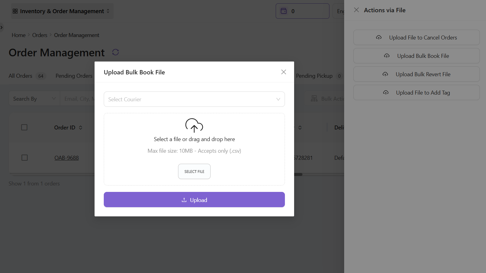Open the OAB-9688 order link
The image size is (486, 273).
[x=67, y=158]
